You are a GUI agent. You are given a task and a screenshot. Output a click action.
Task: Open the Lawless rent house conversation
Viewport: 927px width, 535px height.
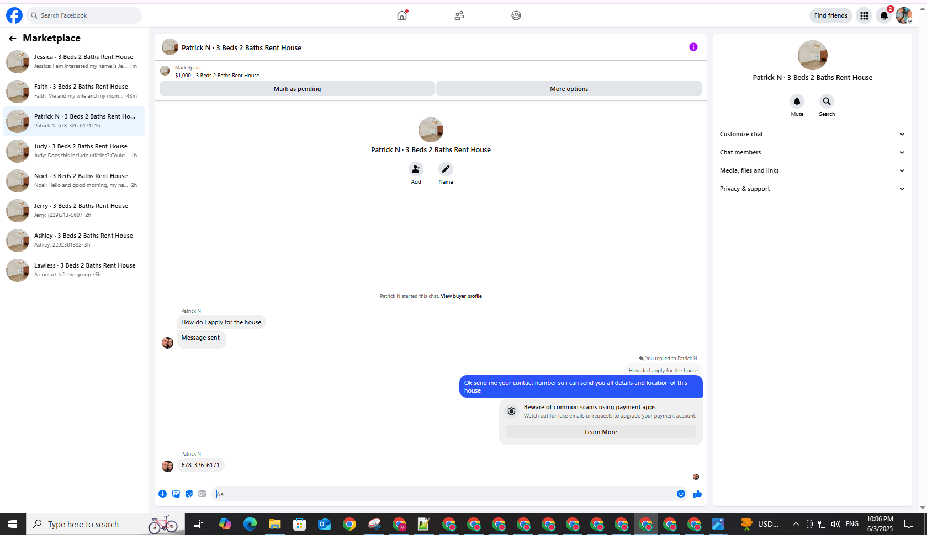pos(74,270)
